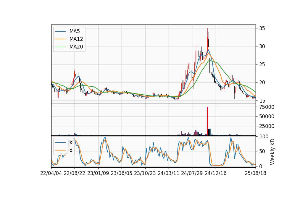Screen dimensions: 284x204
Task: Click the Weekly KD axis label
Action: pyautogui.click(x=272, y=152)
